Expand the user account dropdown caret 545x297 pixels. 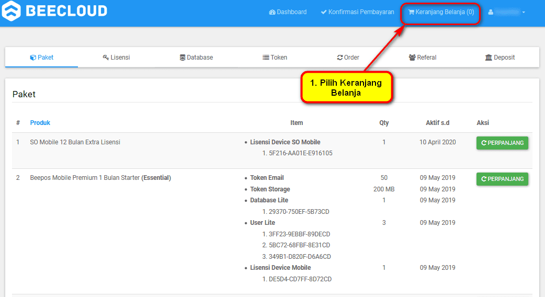(524, 13)
